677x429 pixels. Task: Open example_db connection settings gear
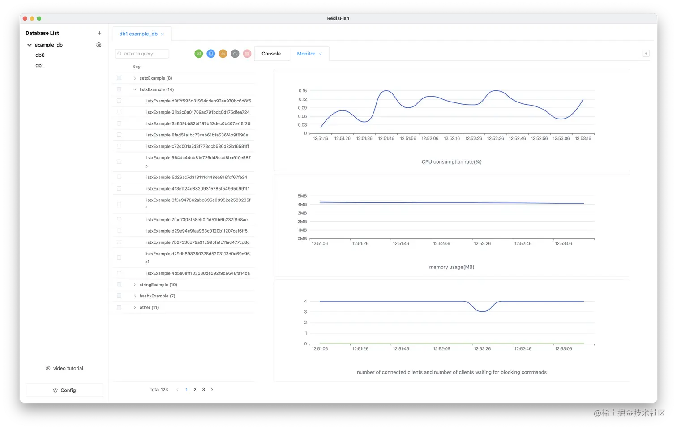99,45
